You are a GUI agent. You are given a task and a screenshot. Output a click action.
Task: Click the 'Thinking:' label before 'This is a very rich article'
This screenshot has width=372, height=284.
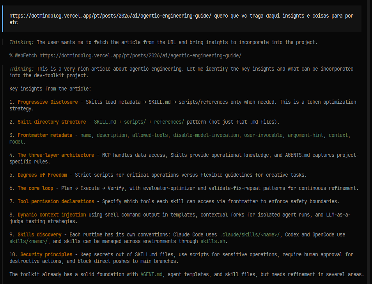[22, 69]
